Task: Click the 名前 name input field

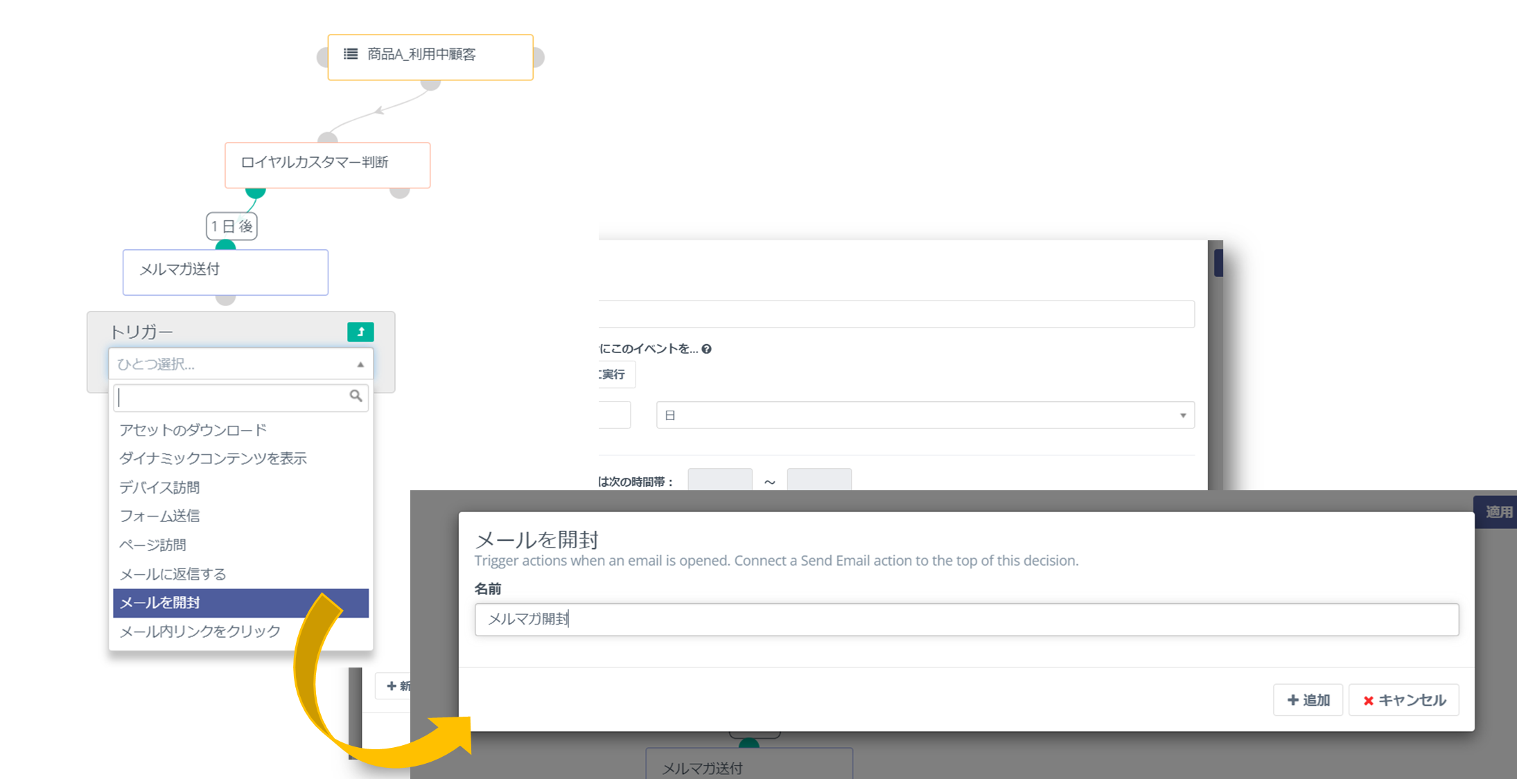Action: coord(966,620)
